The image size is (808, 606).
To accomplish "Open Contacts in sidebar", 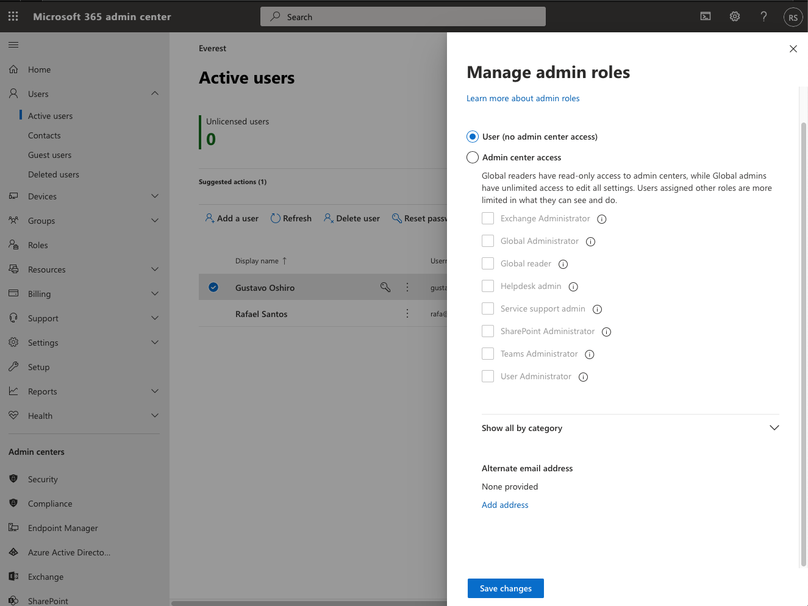I will [x=45, y=135].
